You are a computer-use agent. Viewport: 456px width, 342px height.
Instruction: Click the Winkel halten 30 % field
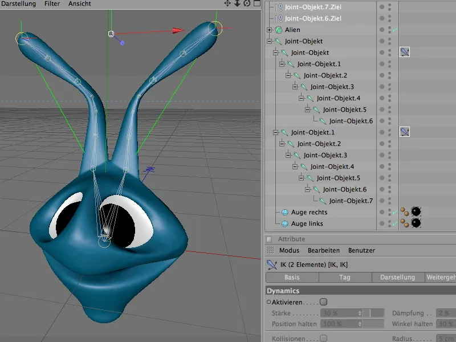click(x=446, y=324)
